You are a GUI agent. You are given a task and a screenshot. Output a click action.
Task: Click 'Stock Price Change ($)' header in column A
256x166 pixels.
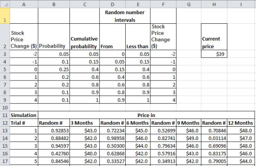24,37
